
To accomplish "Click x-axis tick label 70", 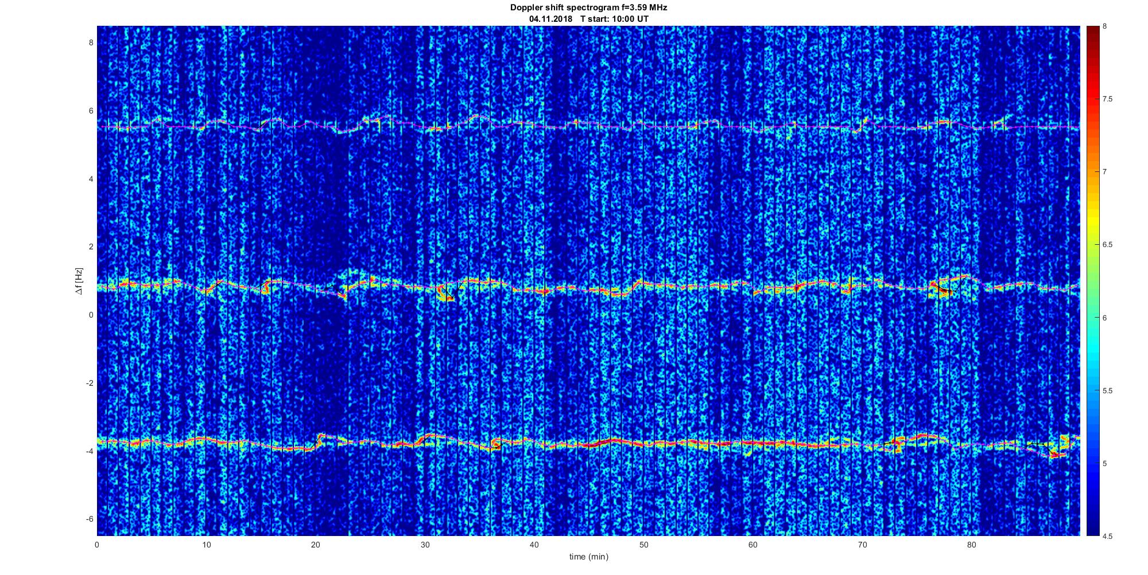I will 863,545.
